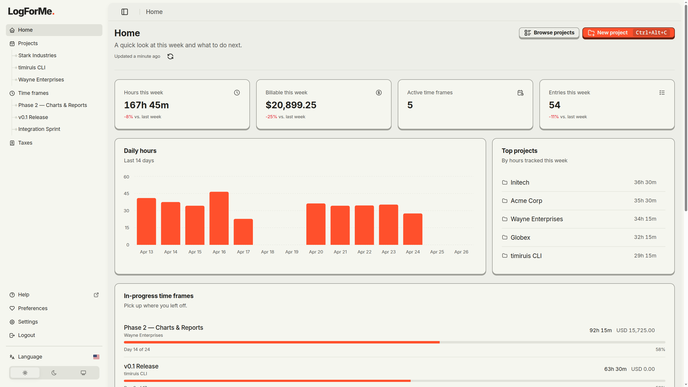688x387 pixels.
Task: Click the calendar icon in Active time frames card
Action: (520, 93)
